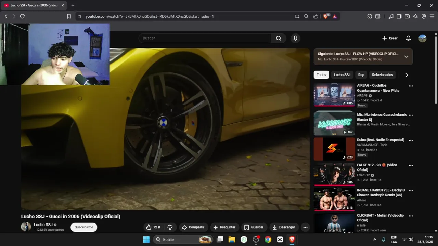
Task: Open a new browser tab with plus
Action: [x=73, y=5]
